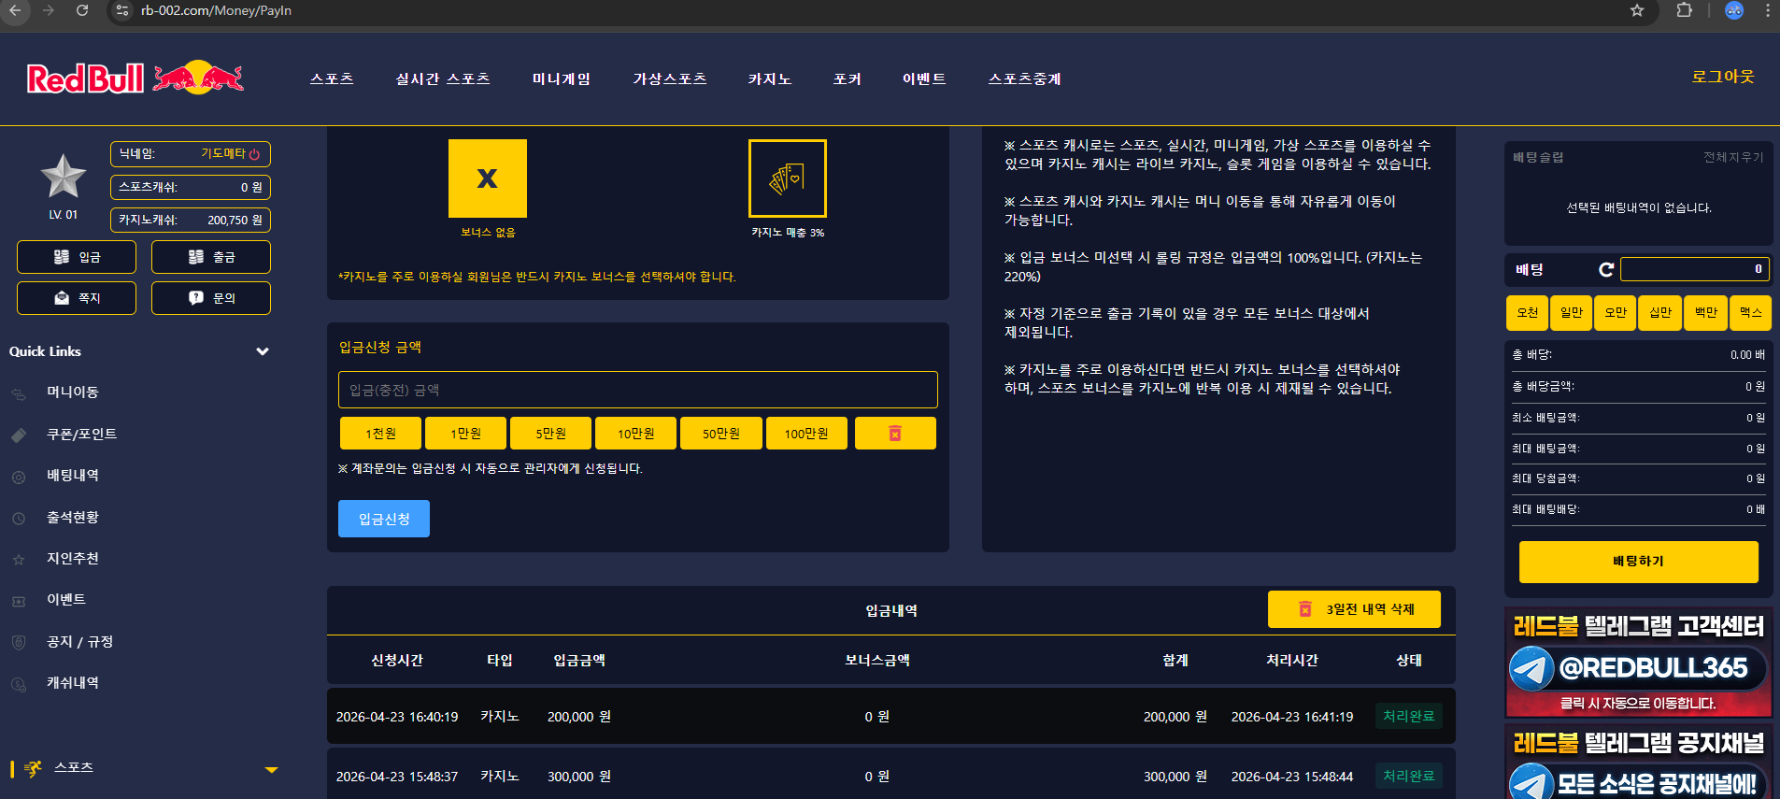Click the trash icon to clear deposit amount

pyautogui.click(x=895, y=434)
